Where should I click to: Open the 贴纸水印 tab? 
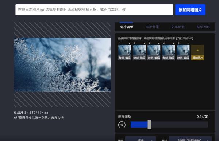pos(203,27)
